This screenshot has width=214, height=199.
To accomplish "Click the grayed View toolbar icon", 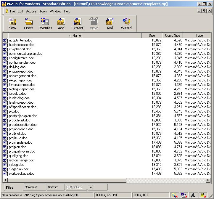I will [94, 21].
